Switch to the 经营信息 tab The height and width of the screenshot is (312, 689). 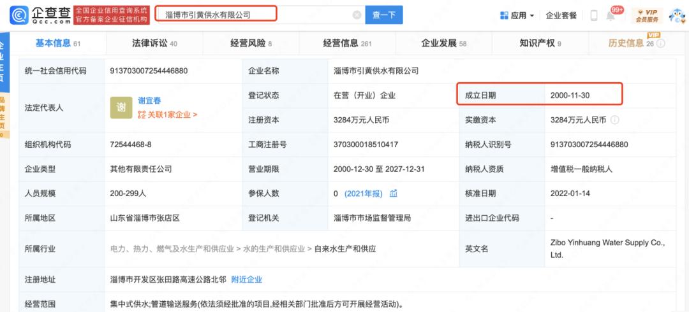[x=348, y=43]
